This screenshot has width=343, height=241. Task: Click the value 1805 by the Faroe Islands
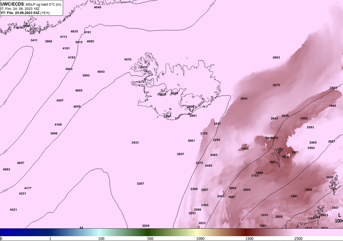[285, 157]
